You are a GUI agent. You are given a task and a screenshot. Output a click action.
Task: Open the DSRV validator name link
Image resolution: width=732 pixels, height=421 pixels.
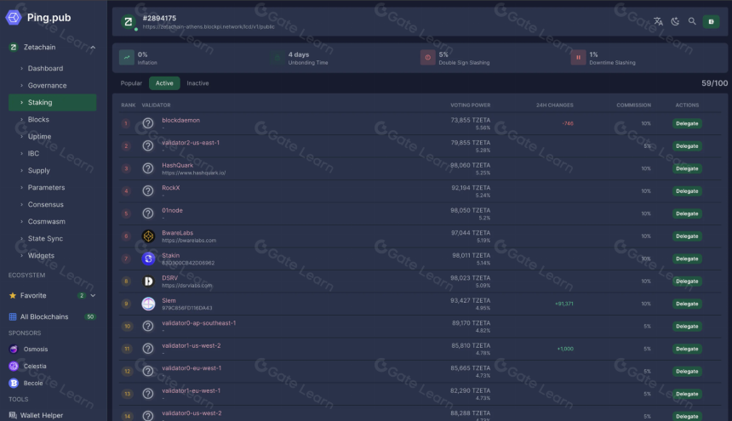[170, 278]
